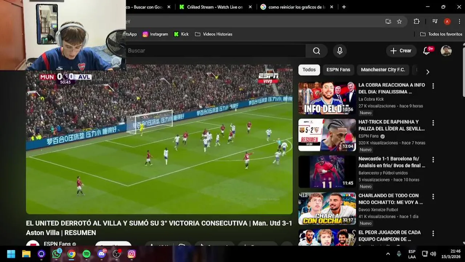Image resolution: width=465 pixels, height=262 pixels.
Task: Click Davoo Xeneize Futbol channel name
Action: click(378, 210)
